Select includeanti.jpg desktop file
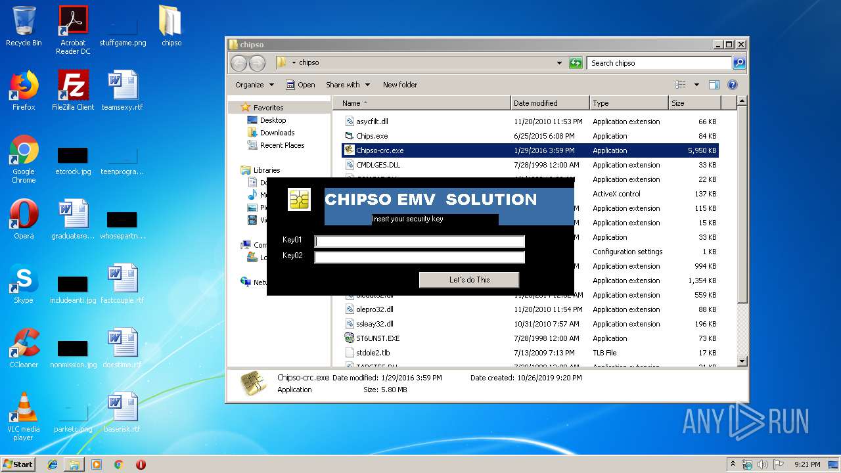 (73, 288)
